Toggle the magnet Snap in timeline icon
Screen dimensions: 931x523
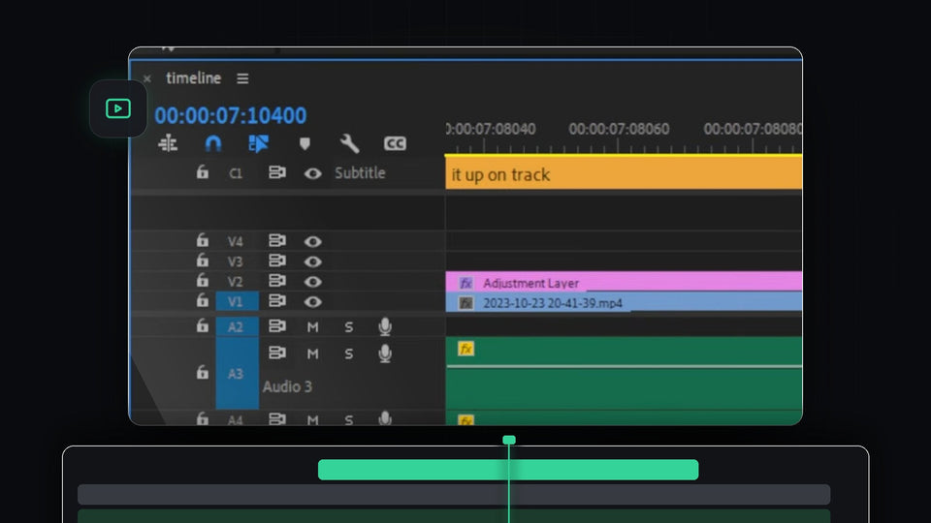coord(213,143)
